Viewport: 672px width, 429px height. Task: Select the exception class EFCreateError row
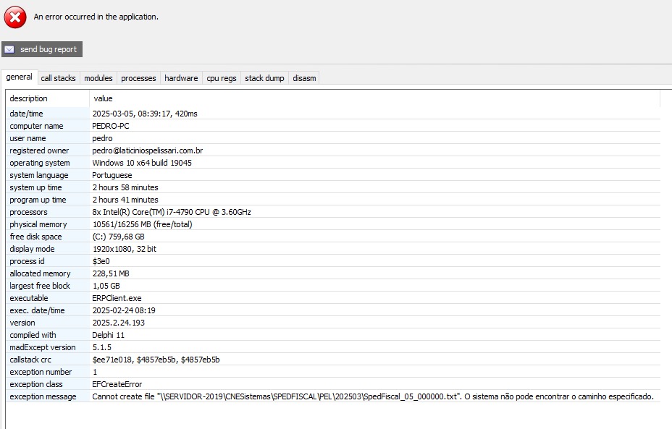click(x=117, y=384)
